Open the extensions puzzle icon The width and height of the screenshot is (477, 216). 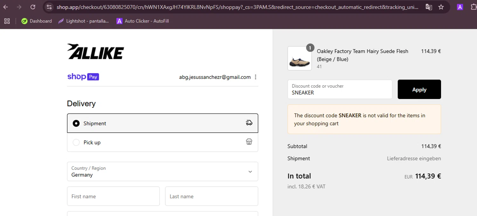click(x=474, y=7)
